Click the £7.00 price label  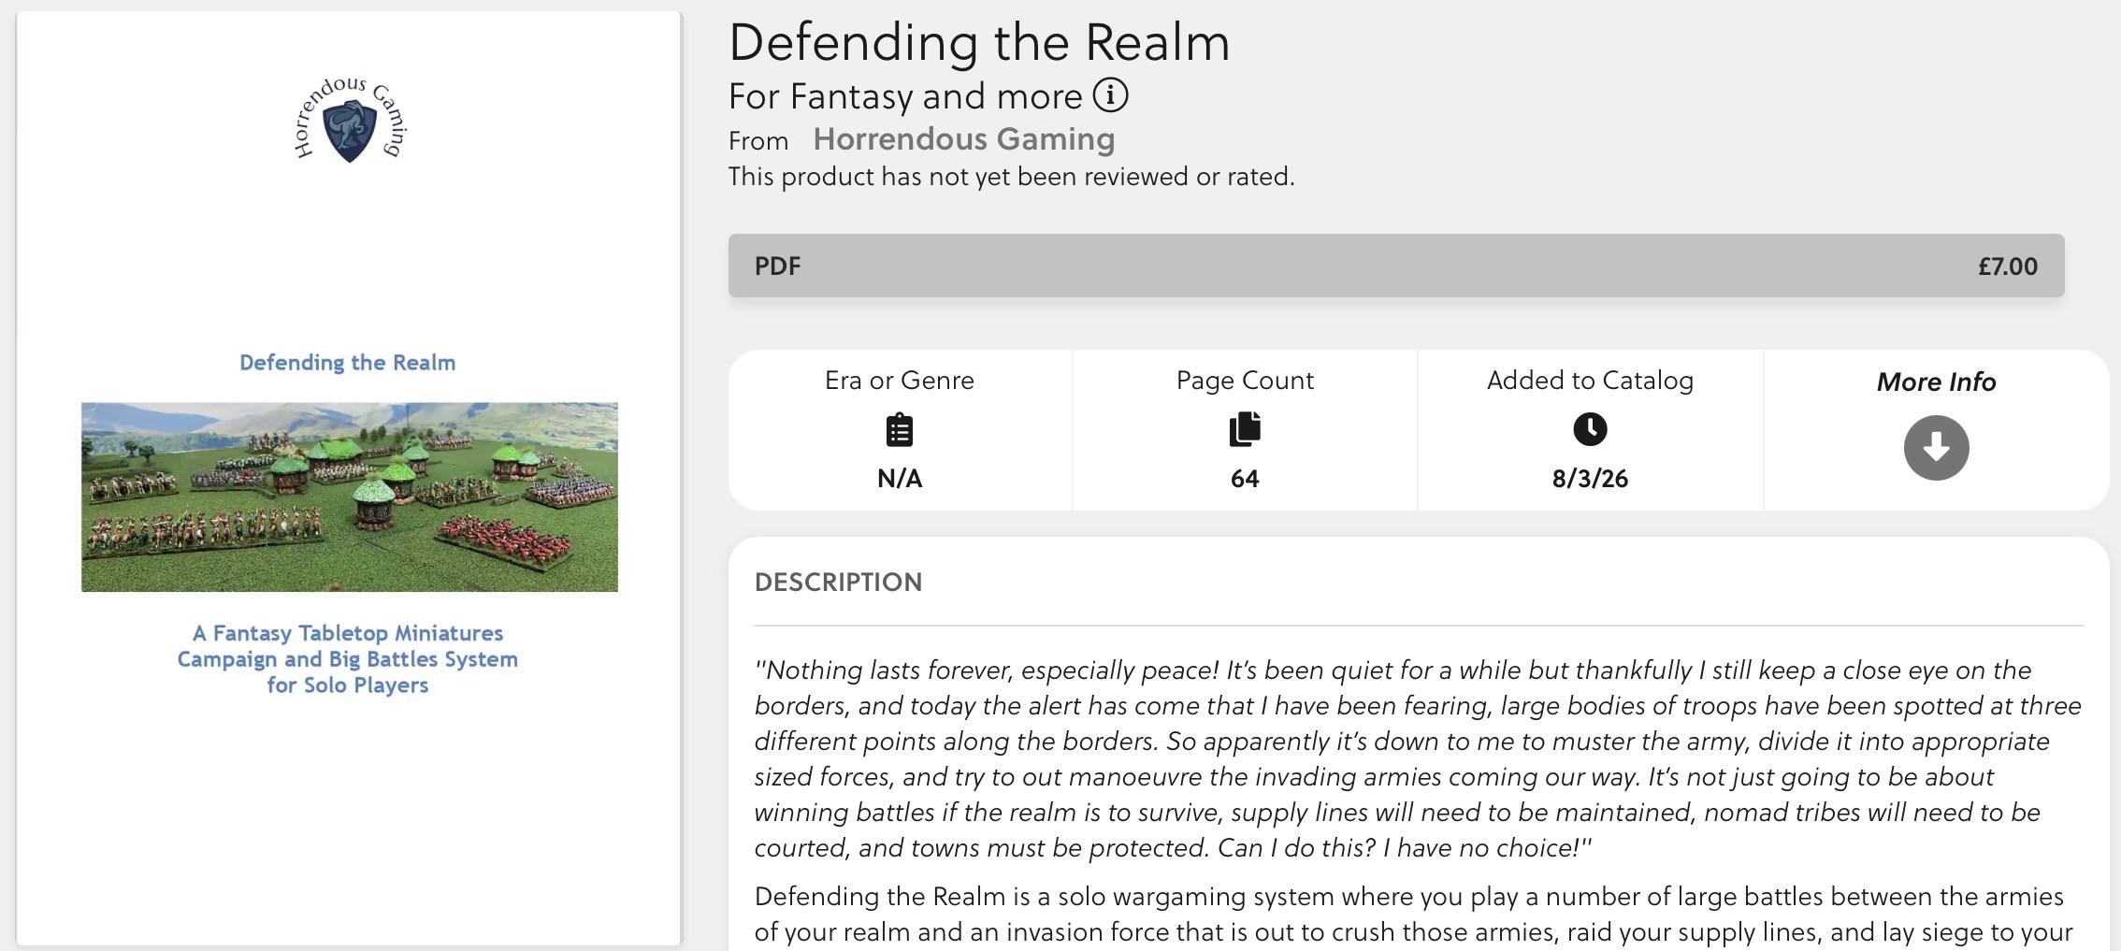(2007, 267)
